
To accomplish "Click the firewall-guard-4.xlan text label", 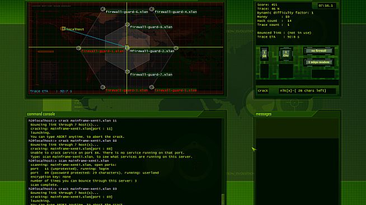I will pos(176,12).
